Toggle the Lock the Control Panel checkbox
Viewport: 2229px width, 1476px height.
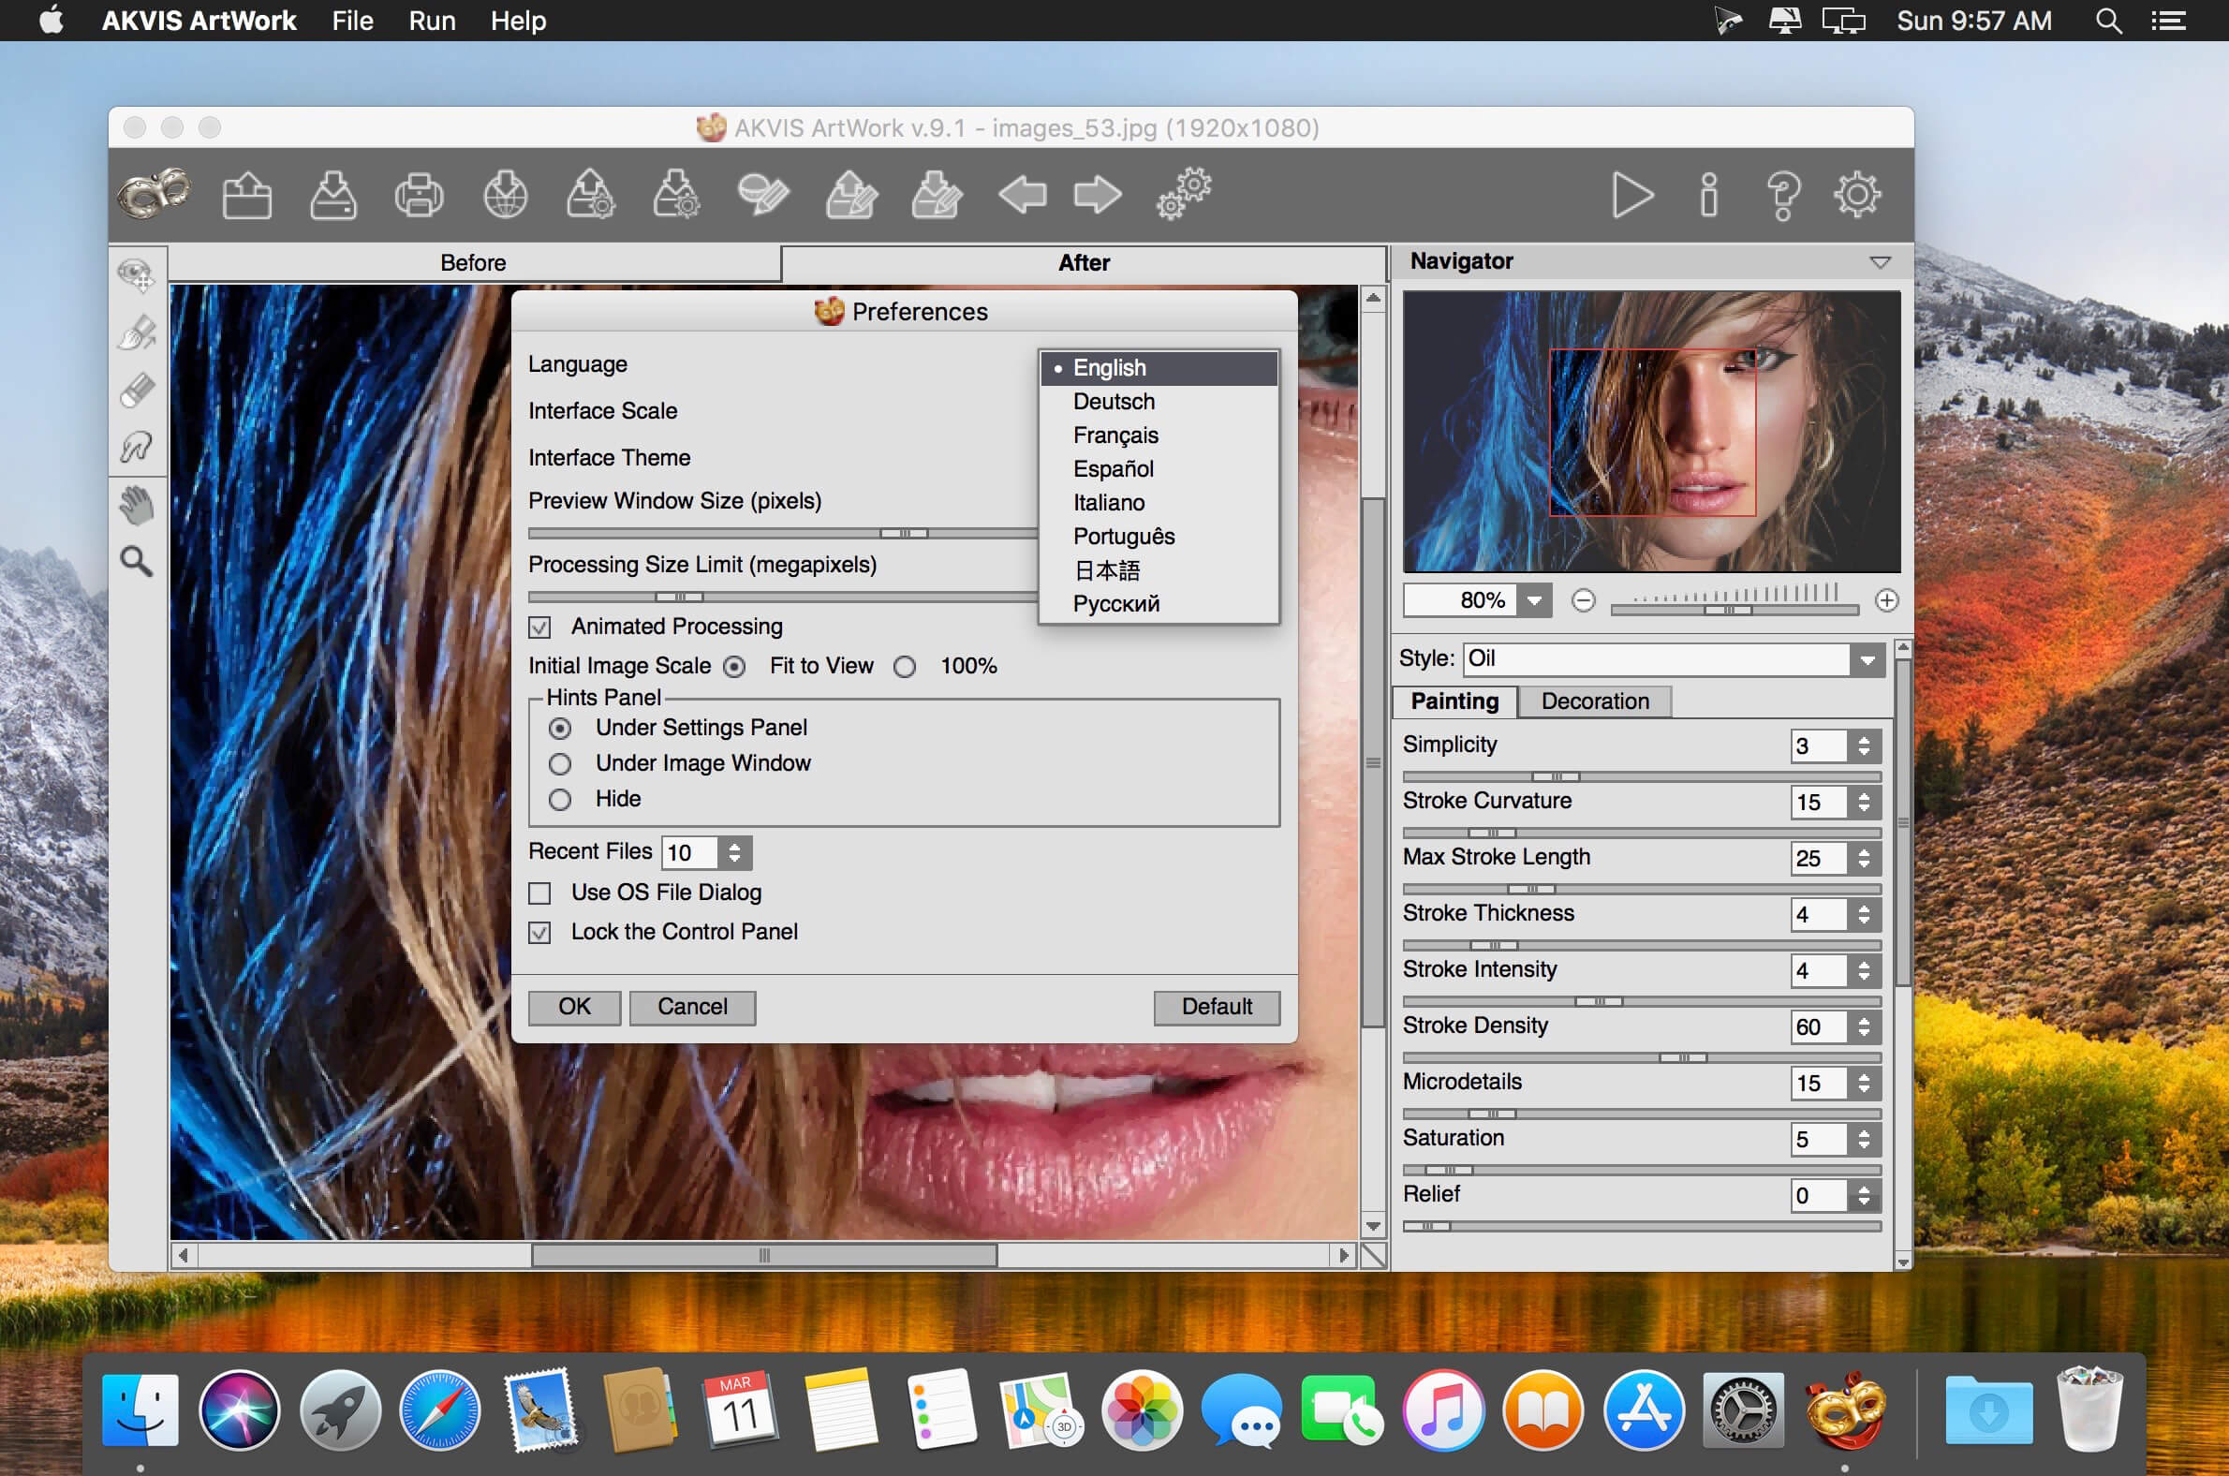[539, 932]
